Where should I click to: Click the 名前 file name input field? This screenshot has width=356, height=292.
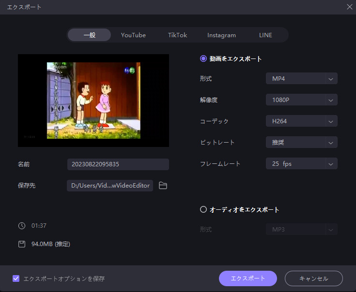tap(118, 164)
